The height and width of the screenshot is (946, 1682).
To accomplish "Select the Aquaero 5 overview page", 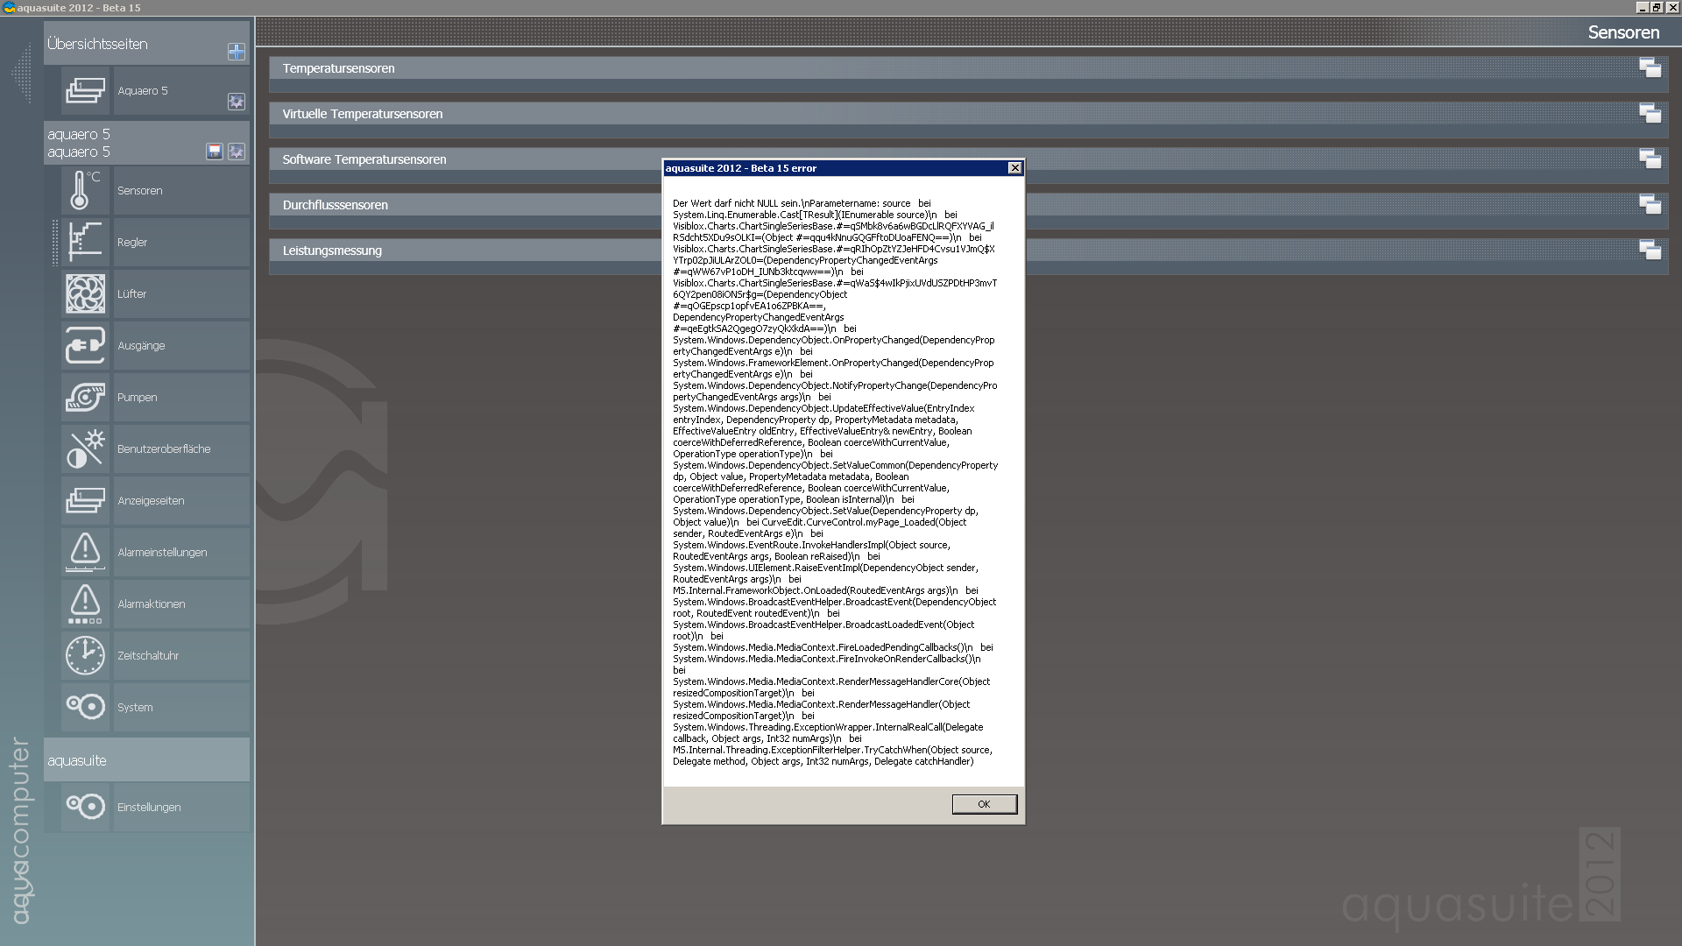I will pyautogui.click(x=142, y=90).
